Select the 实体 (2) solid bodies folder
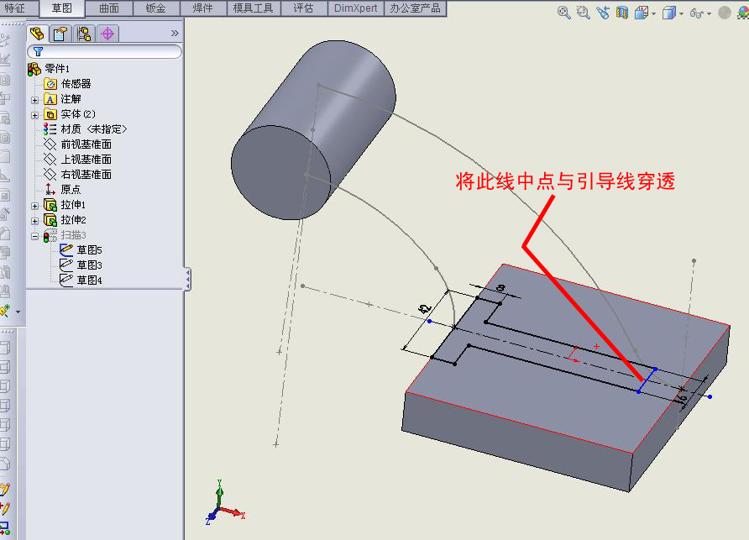 tap(69, 114)
